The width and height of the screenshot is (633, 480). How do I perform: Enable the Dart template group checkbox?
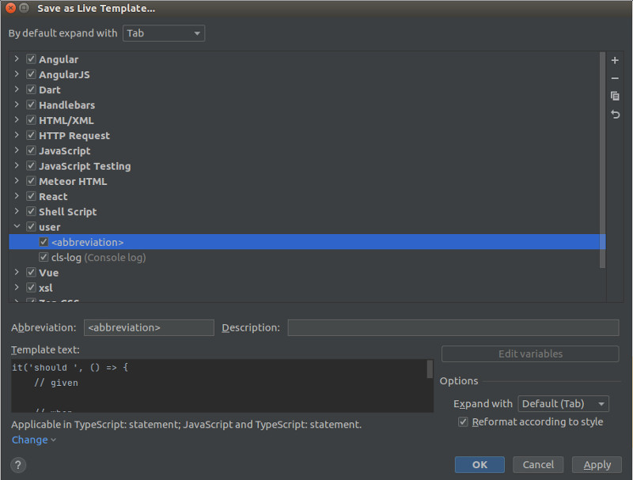click(30, 89)
